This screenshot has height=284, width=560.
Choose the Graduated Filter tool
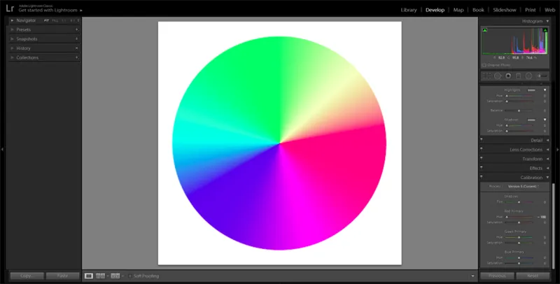(x=518, y=76)
